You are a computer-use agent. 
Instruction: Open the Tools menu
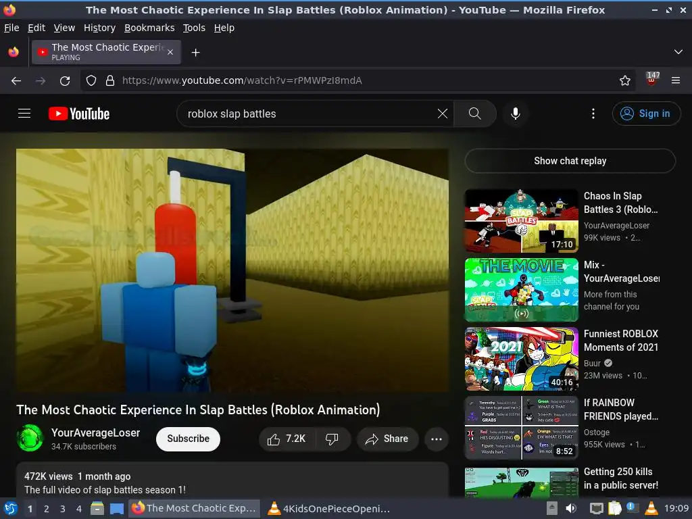coord(194,28)
